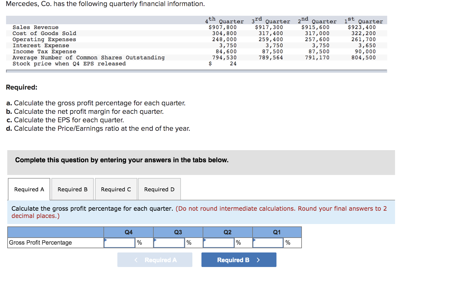Click the blue corner flag in the Q2 field
This screenshot has height=290, width=464.
click(204, 239)
